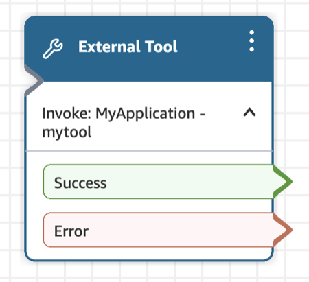Click the Success label text
The image size is (309, 282).
tap(80, 183)
